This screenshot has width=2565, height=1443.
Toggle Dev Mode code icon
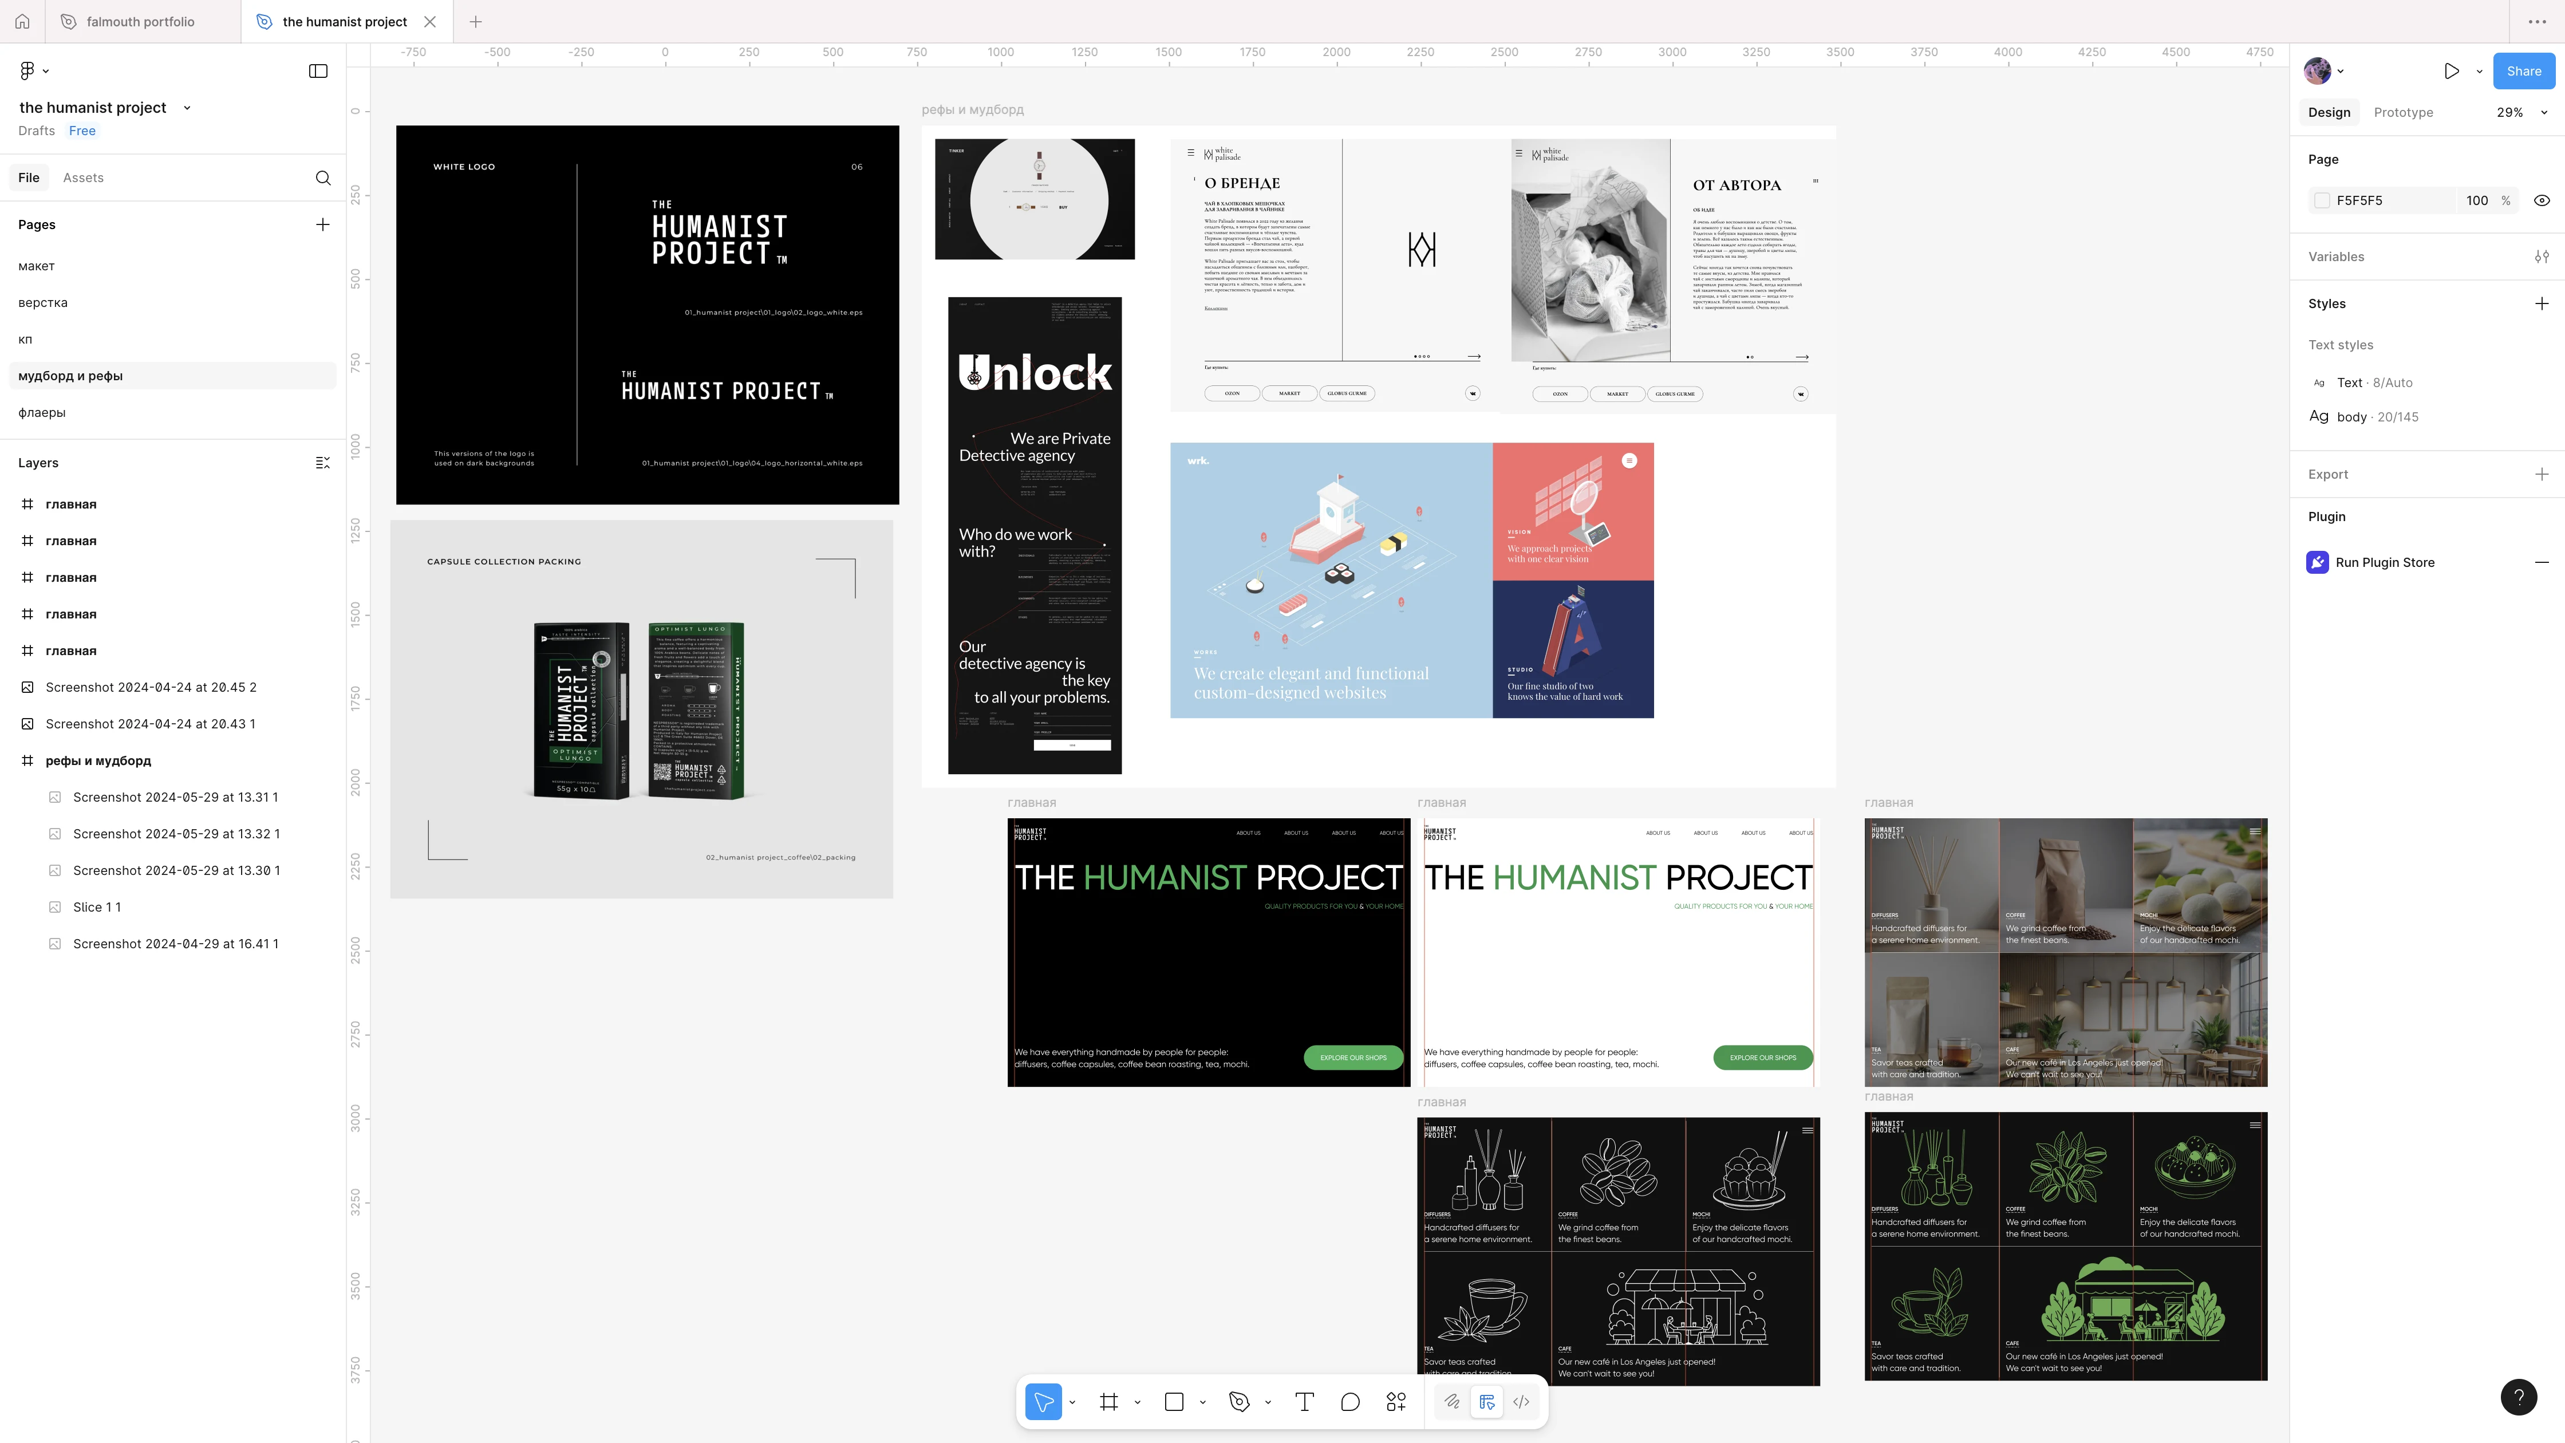point(1521,1401)
